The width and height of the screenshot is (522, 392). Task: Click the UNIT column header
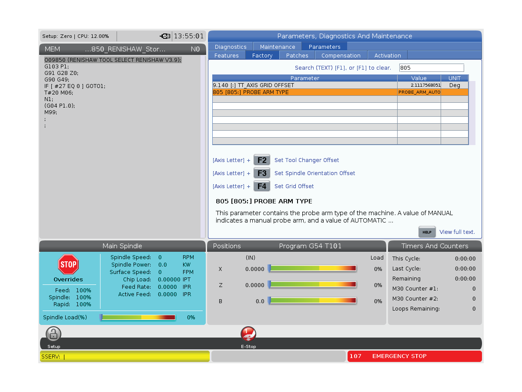(x=455, y=78)
